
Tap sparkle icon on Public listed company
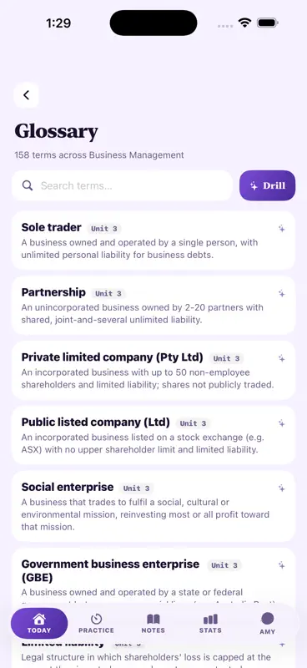281,423
